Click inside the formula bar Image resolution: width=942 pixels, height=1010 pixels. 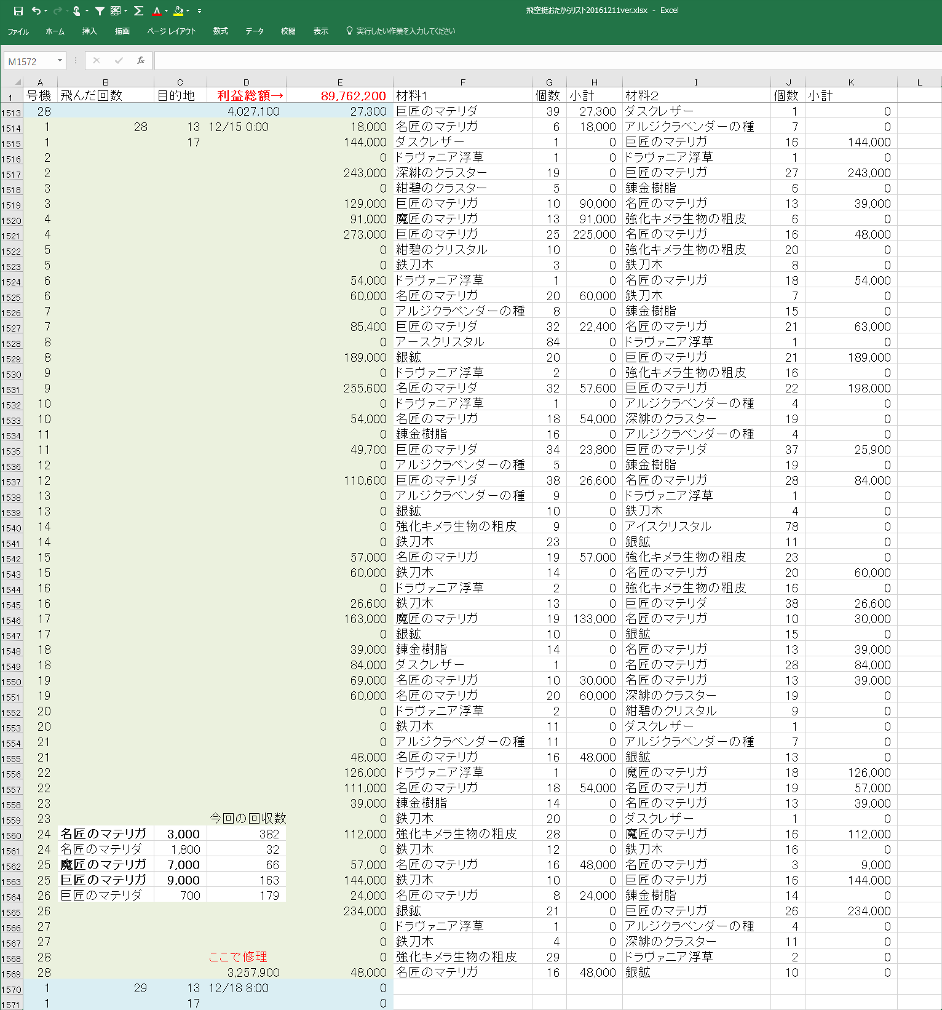(x=541, y=60)
